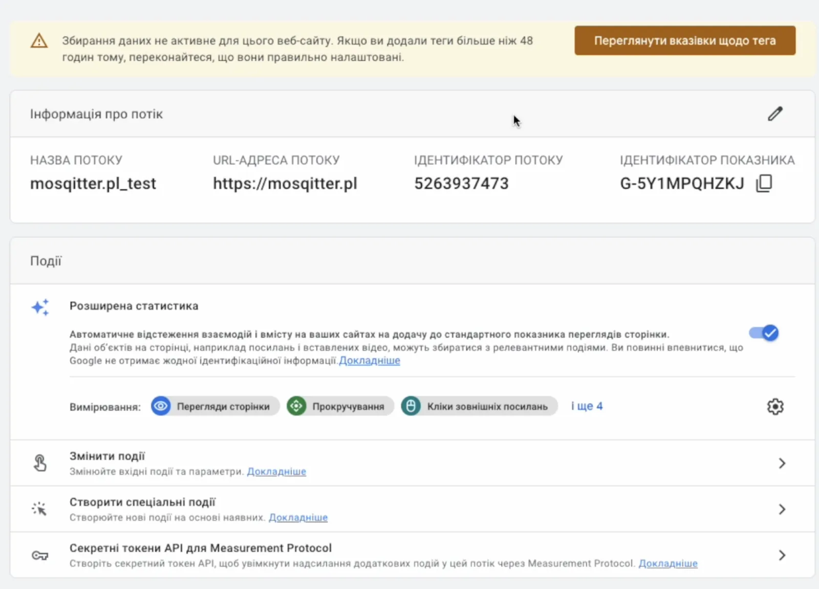Click the Створити спеціальні події title
This screenshot has width=819, height=589.
click(143, 502)
